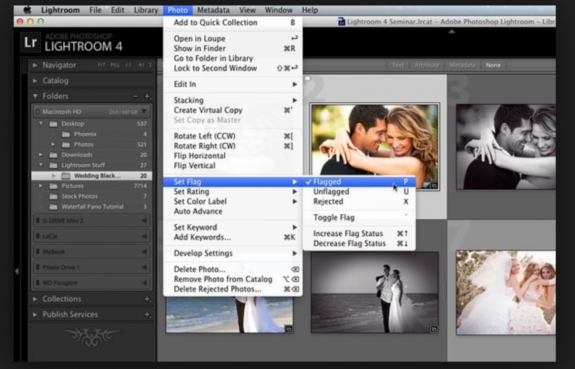Open the Metadata menu in menu bar

[x=213, y=10]
